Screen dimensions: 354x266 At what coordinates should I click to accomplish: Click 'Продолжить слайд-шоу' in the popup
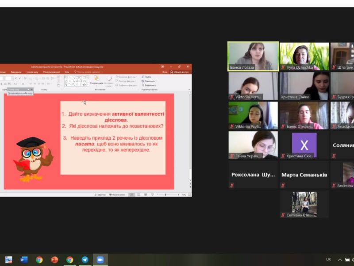click(x=20, y=94)
